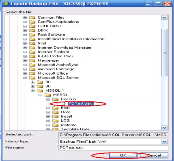Click the Selected path field
The image size is (174, 161).
[114, 135]
